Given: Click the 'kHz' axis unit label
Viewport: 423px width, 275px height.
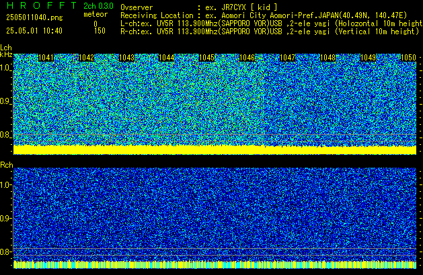Looking at the screenshot, I should coord(6,54).
